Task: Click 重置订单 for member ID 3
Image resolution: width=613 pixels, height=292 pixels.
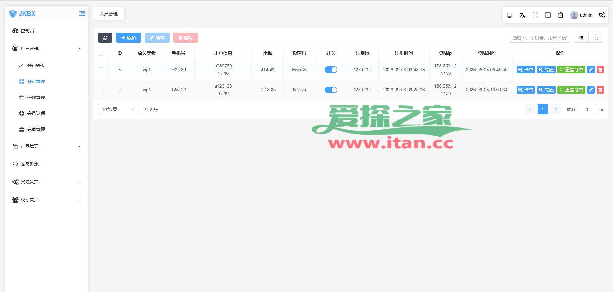Action: pos(571,70)
